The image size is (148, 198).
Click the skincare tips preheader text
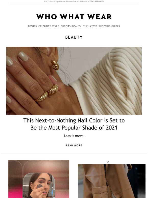point(66,1)
